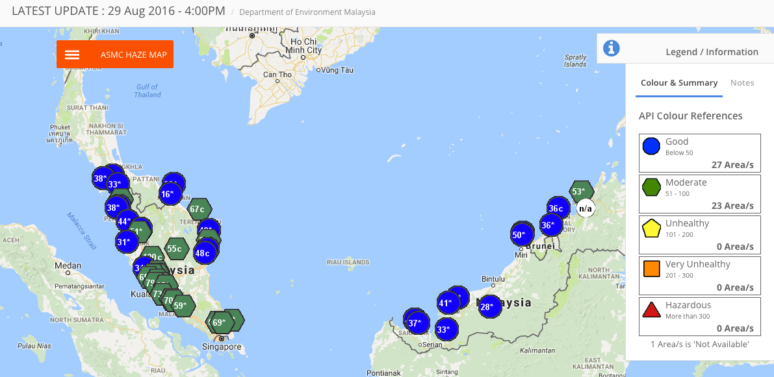Collapse the Legend / Information panel header
The image size is (774, 377).
685,48
